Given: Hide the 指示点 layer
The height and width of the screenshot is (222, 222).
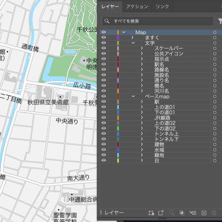Looking at the screenshot, I should coord(104,59).
